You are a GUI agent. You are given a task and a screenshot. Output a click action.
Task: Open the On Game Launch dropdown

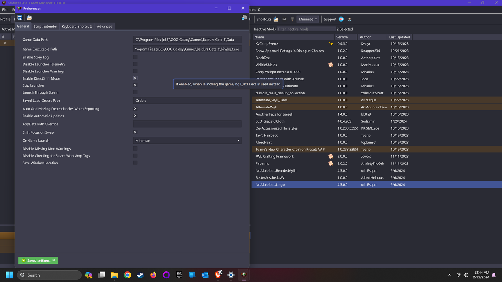click(x=187, y=140)
